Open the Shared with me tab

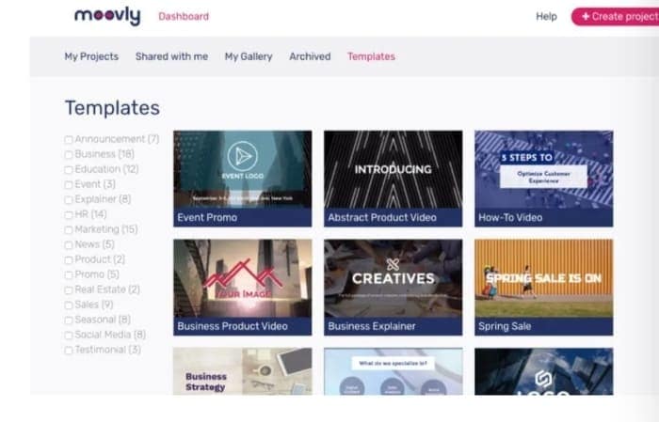pyautogui.click(x=171, y=56)
